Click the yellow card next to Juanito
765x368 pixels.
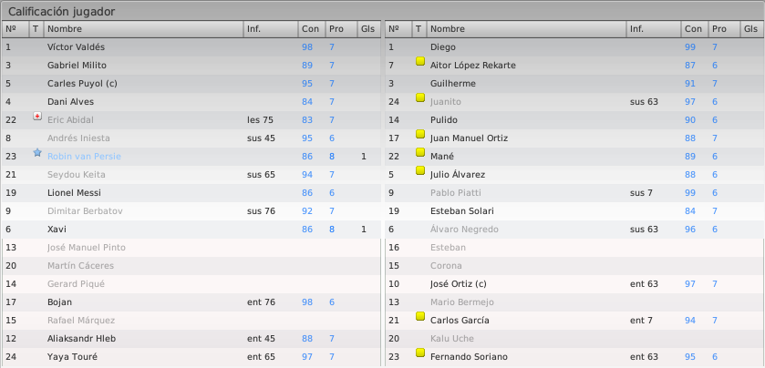pyautogui.click(x=420, y=97)
